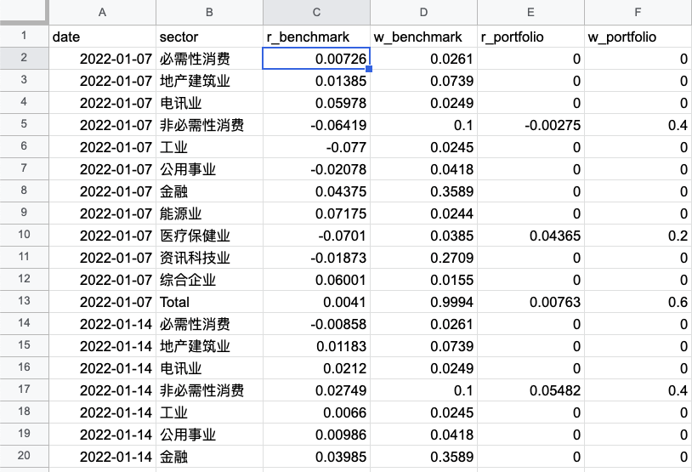Select column B header
Screen dimensions: 692x472
[210, 13]
